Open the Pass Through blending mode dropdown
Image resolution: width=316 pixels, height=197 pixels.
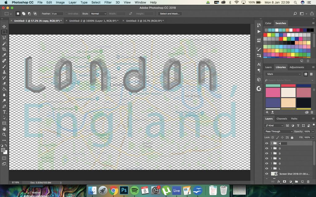click(x=278, y=131)
